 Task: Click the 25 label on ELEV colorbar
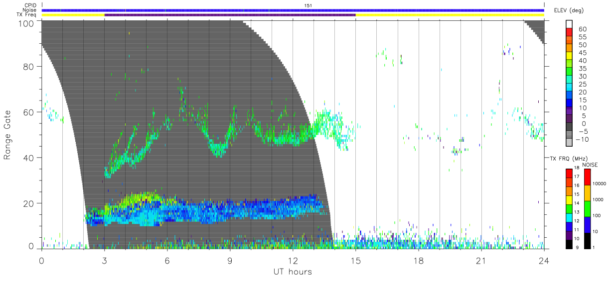pyautogui.click(x=583, y=84)
